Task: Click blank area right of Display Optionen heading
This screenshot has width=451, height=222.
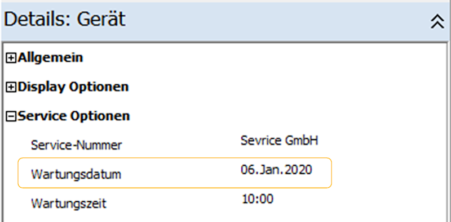Action: coord(288,87)
